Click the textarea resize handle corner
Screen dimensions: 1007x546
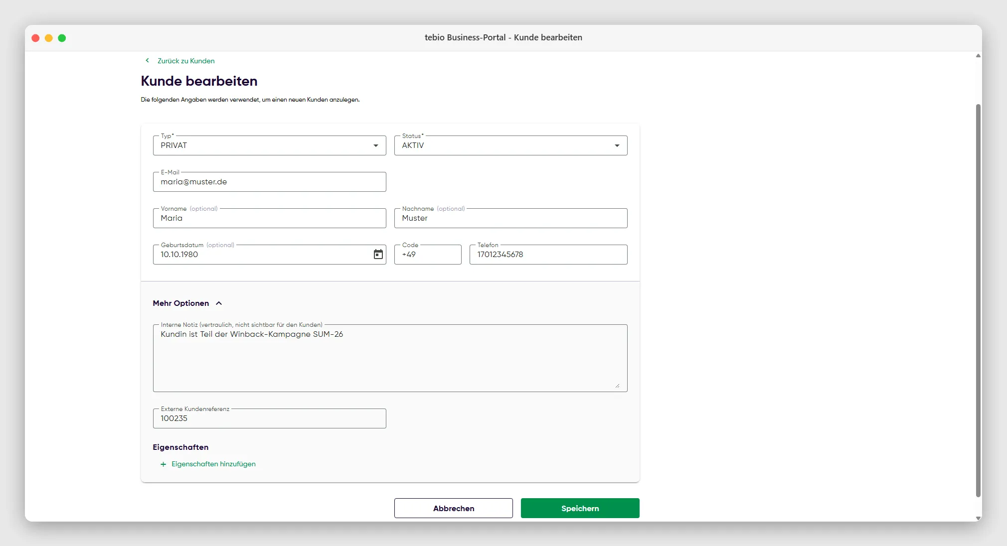617,386
